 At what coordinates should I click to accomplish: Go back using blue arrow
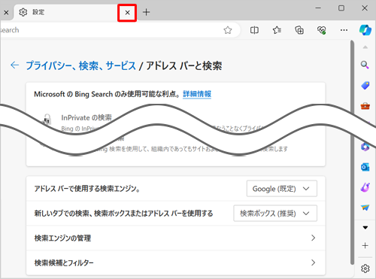point(14,65)
